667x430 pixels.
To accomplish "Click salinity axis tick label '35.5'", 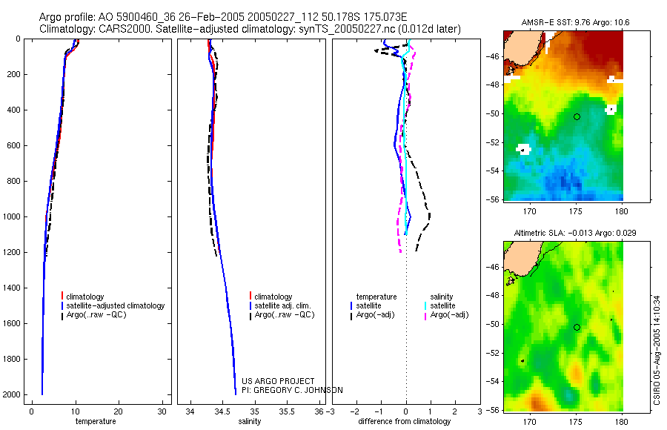I will click(286, 411).
